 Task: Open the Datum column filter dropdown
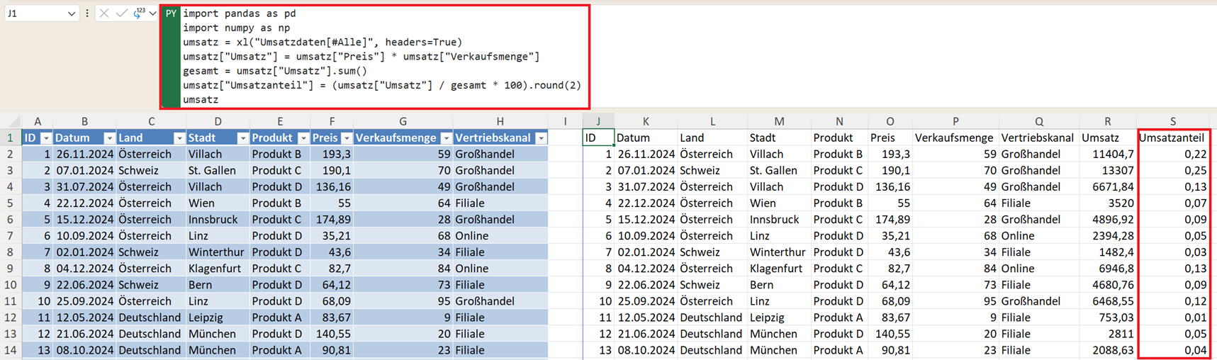[109, 138]
